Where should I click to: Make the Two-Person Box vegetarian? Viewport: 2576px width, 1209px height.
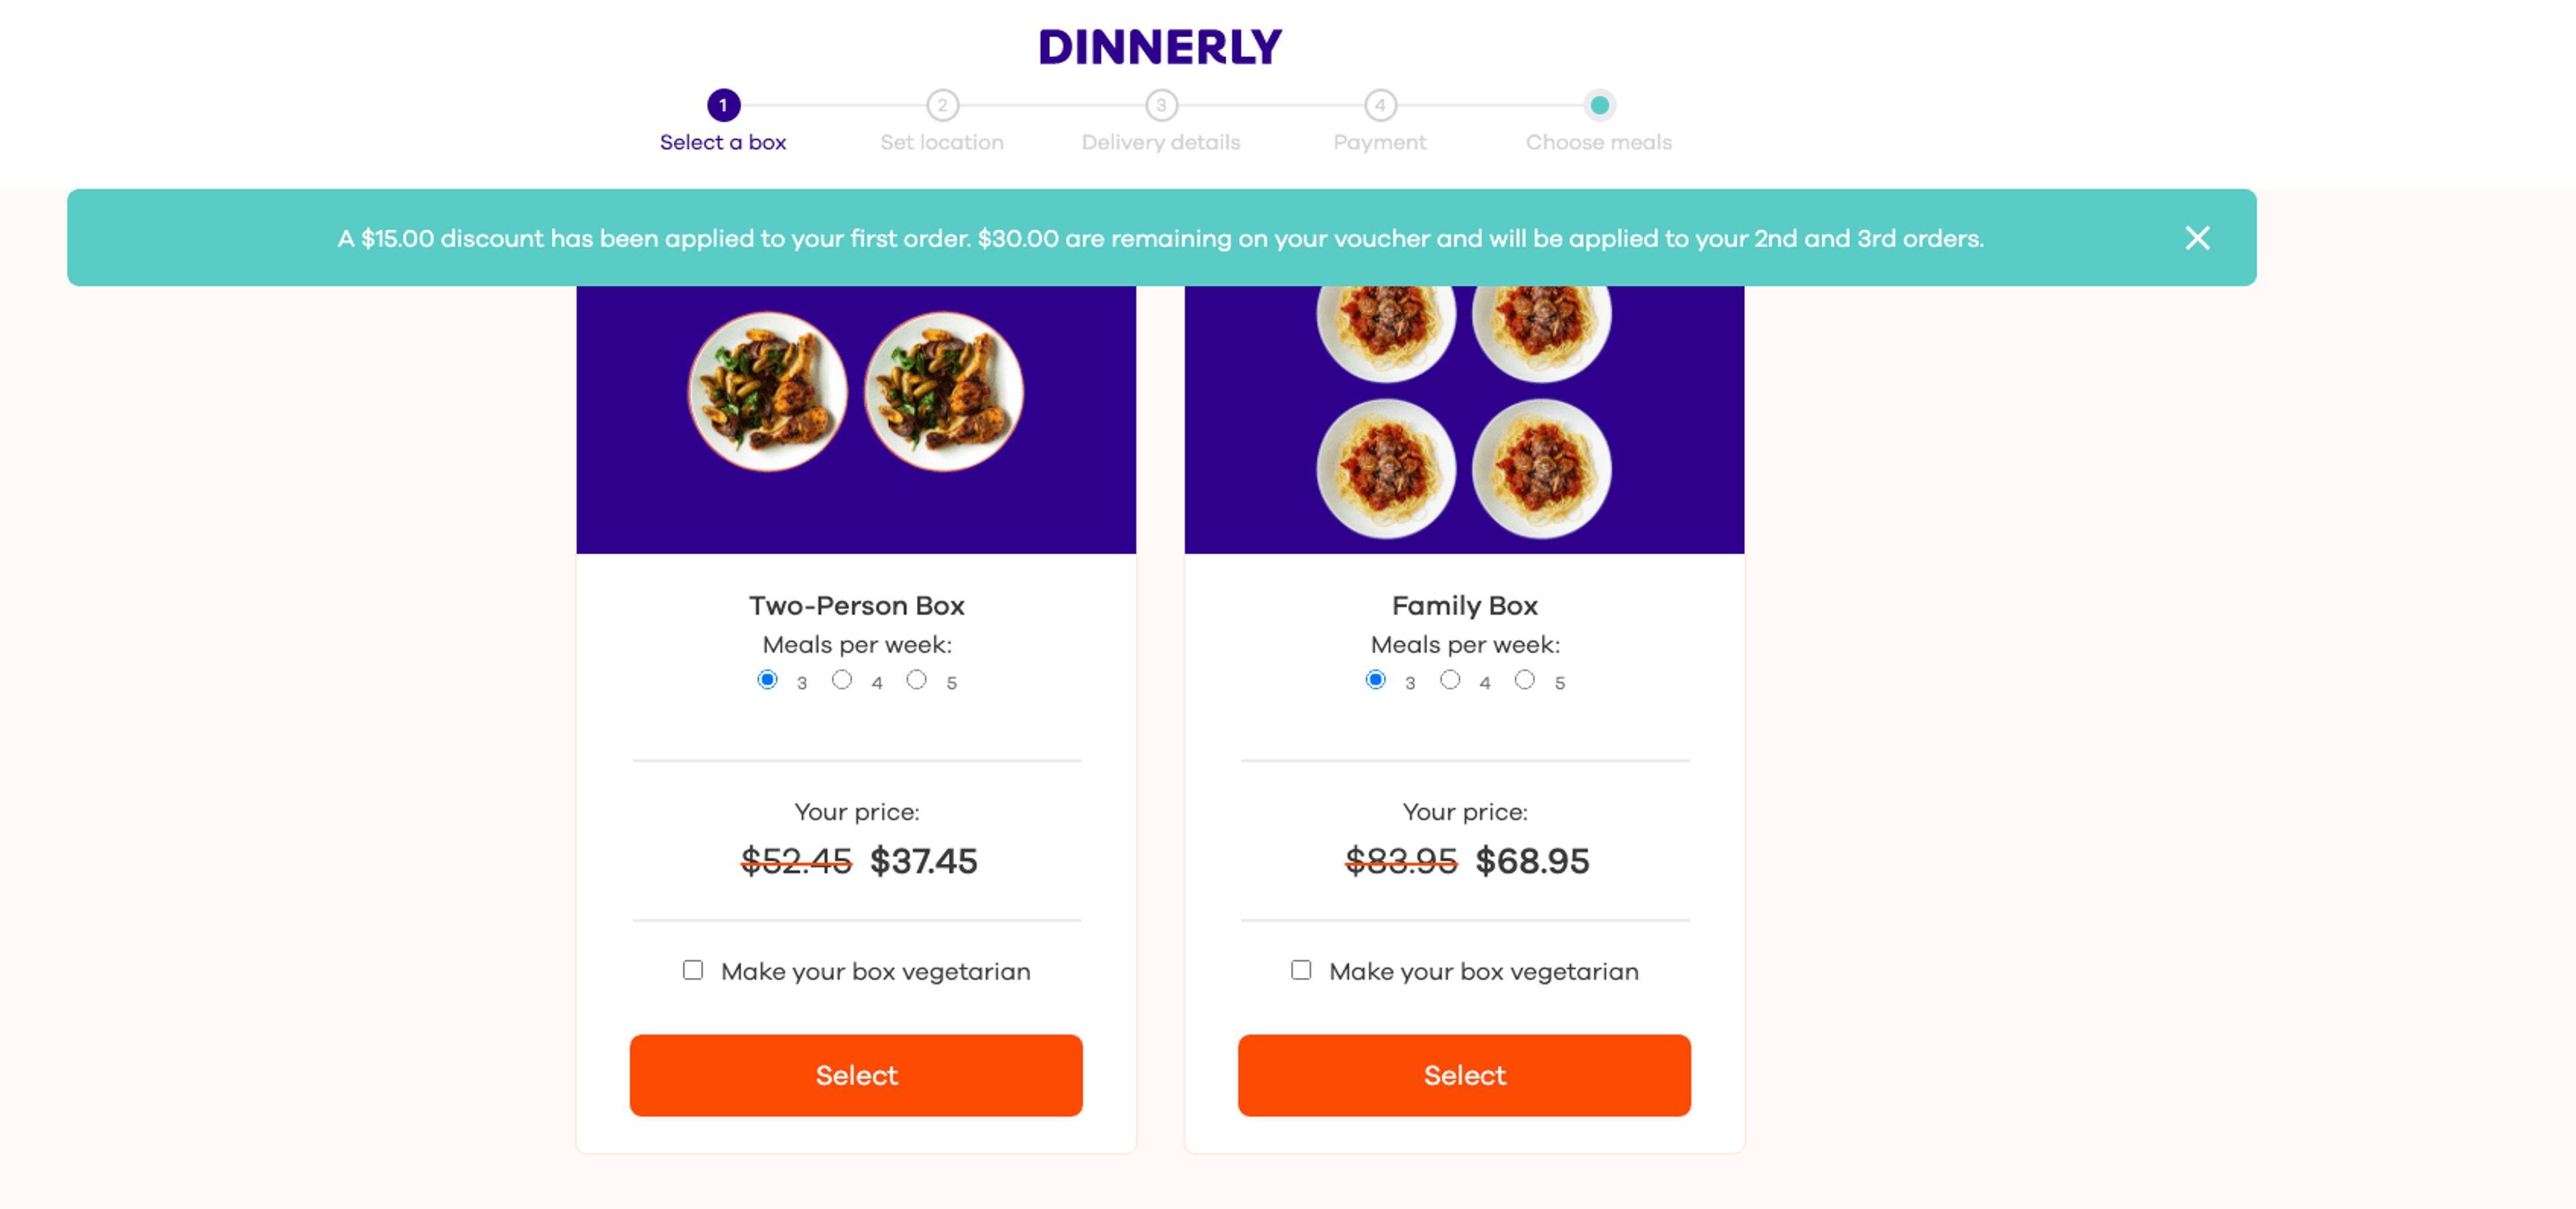[x=693, y=970]
